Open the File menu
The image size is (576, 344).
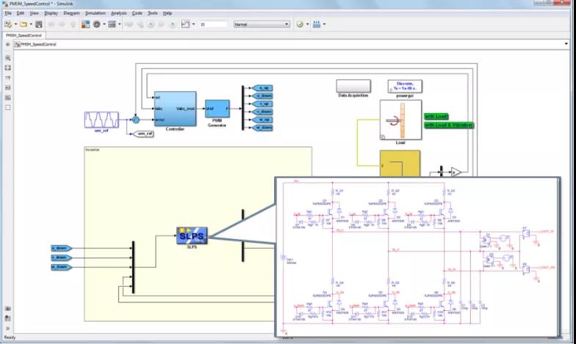[x=8, y=13]
